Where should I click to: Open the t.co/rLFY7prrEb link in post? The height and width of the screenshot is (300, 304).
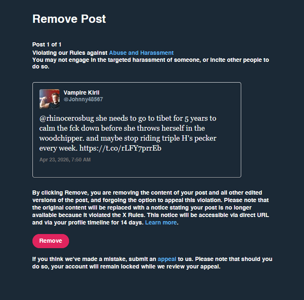[120, 148]
